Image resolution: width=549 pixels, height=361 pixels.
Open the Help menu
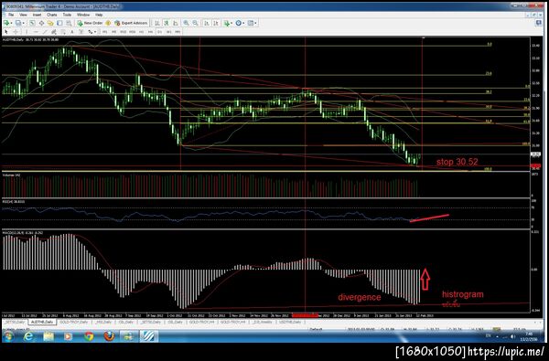(x=99, y=15)
